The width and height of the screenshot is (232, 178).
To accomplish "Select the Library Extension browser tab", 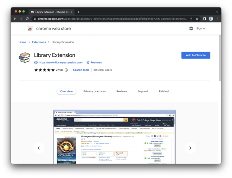I will [52, 12].
